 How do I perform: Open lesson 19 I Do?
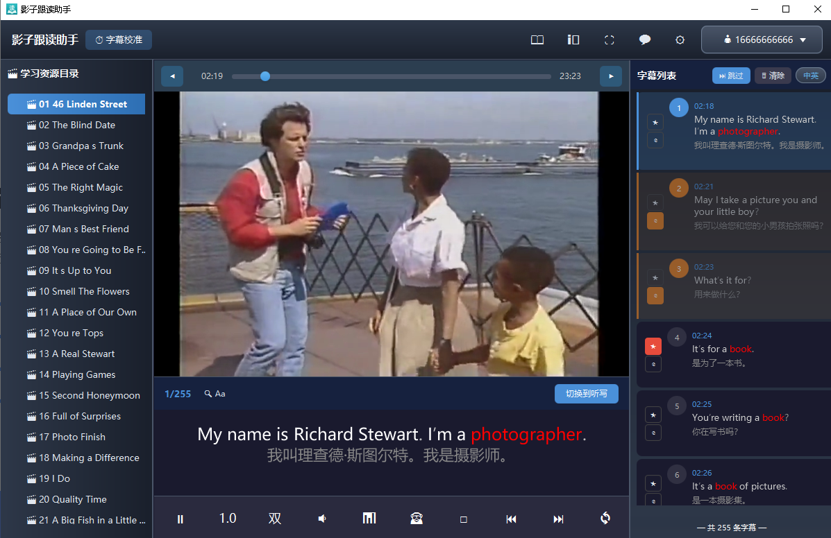pyautogui.click(x=76, y=478)
